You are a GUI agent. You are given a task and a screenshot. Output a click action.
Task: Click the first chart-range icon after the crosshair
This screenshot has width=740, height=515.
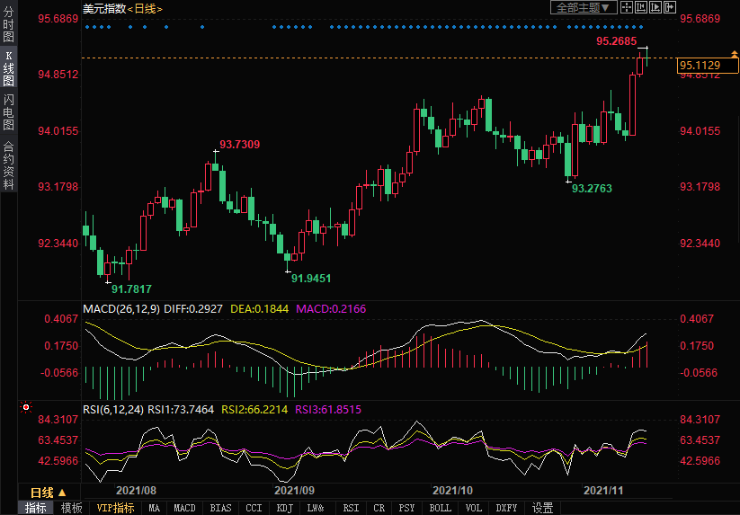tap(641, 7)
